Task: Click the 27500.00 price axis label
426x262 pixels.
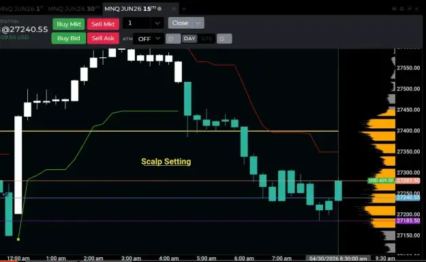Action: pos(408,89)
